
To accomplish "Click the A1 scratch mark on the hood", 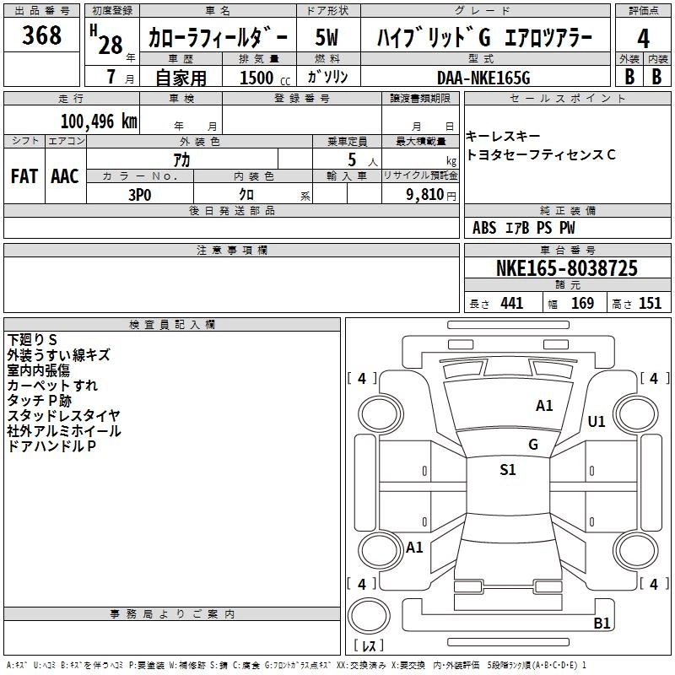I will 544,406.
